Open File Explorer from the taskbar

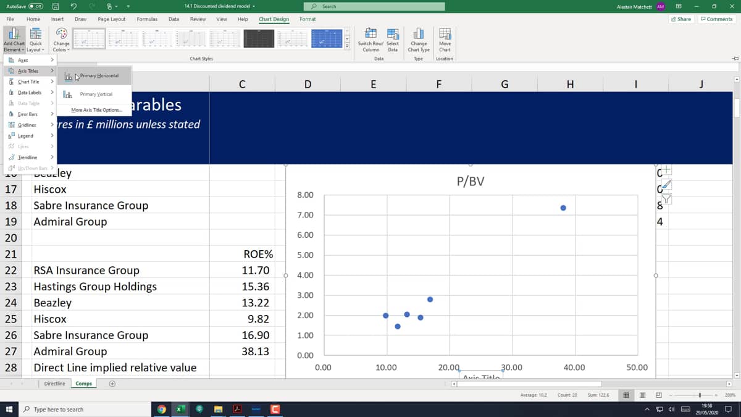(218, 409)
